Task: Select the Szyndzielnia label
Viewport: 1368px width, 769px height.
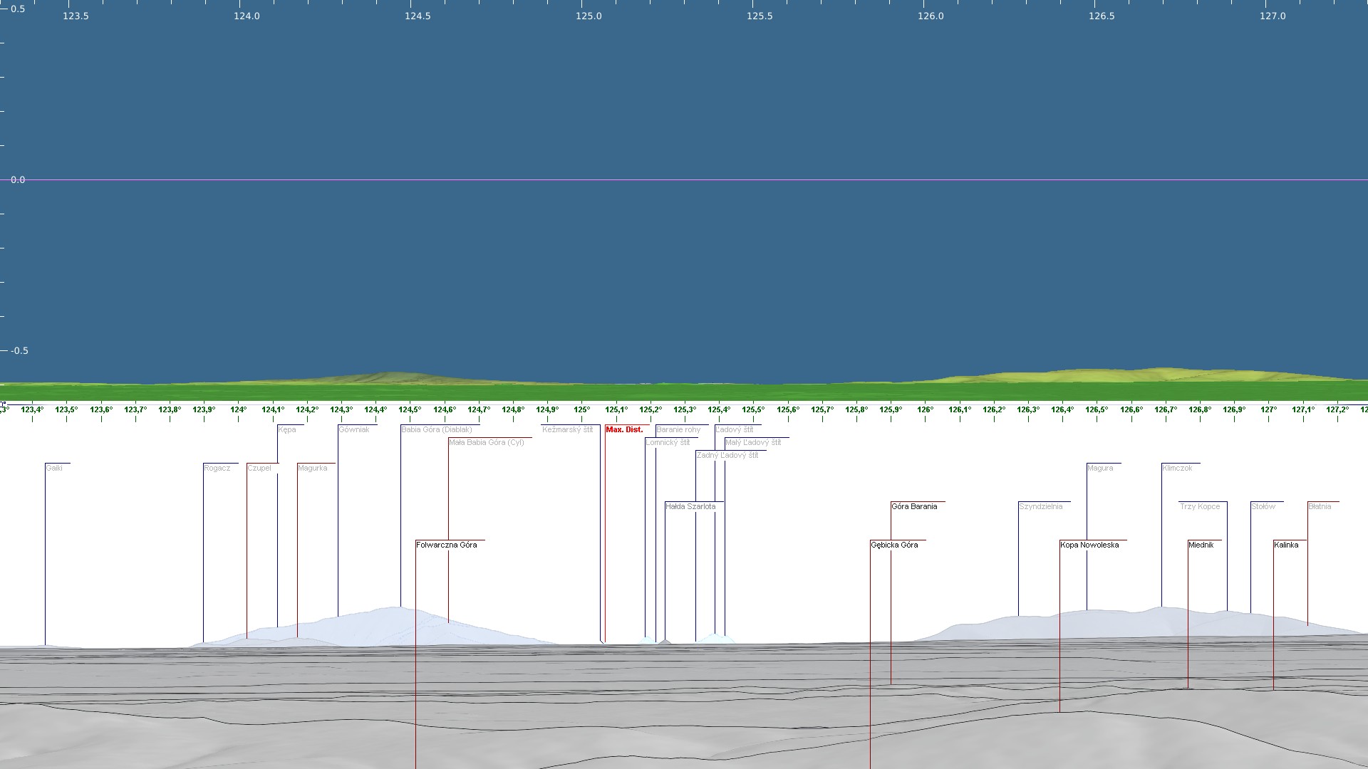Action: click(x=1041, y=506)
